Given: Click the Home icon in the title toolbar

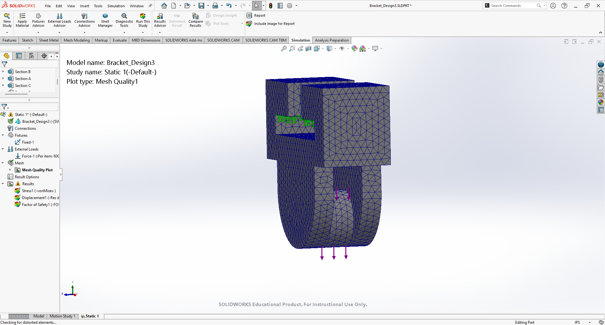Looking at the screenshot, I should click(164, 6).
